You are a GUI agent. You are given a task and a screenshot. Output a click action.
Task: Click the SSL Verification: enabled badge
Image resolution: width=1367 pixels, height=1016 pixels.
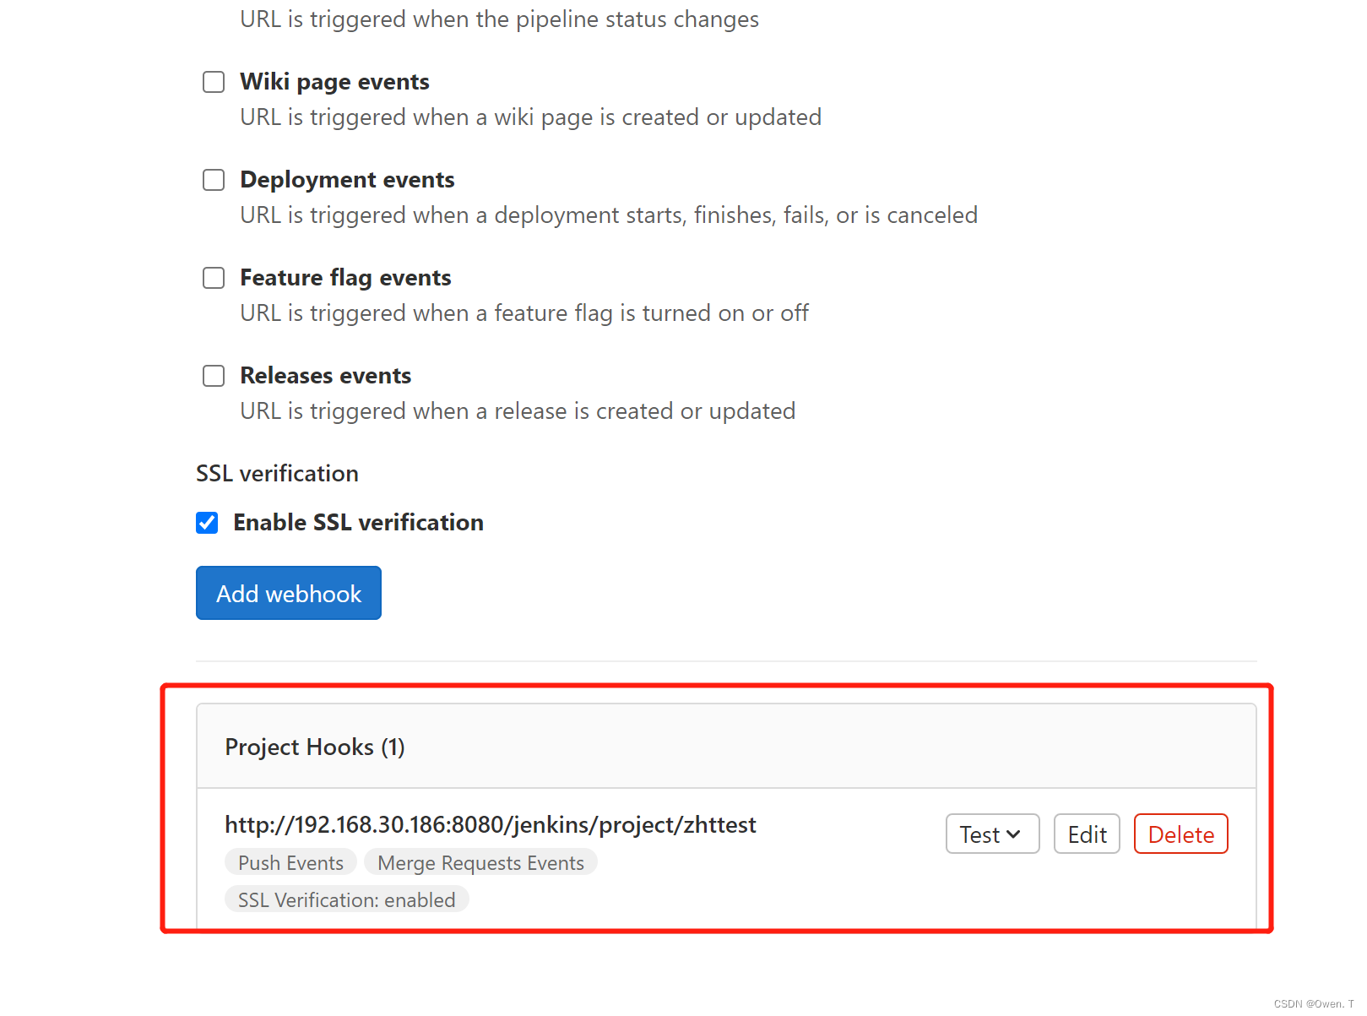(346, 899)
